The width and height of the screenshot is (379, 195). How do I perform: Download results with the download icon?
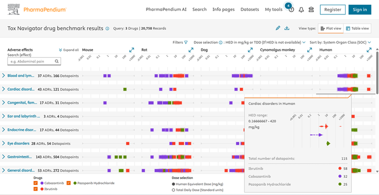(287, 29)
